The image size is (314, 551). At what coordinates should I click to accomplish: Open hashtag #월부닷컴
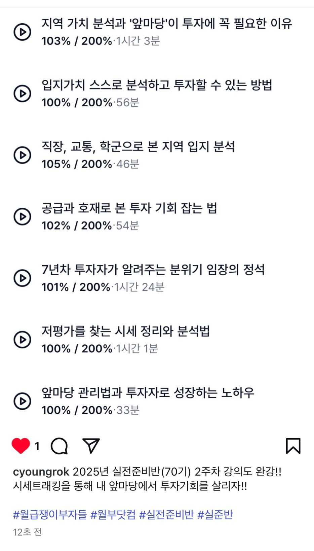pyautogui.click(x=113, y=514)
